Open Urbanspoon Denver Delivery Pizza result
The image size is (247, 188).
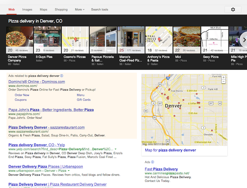(x=46, y=167)
